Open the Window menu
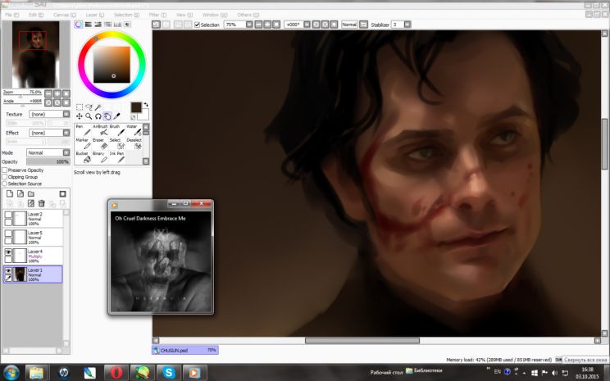The width and height of the screenshot is (610, 381). (x=215, y=15)
